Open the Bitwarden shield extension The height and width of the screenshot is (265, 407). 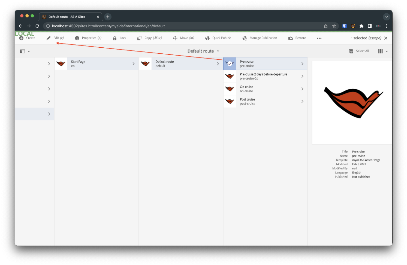coord(345,26)
